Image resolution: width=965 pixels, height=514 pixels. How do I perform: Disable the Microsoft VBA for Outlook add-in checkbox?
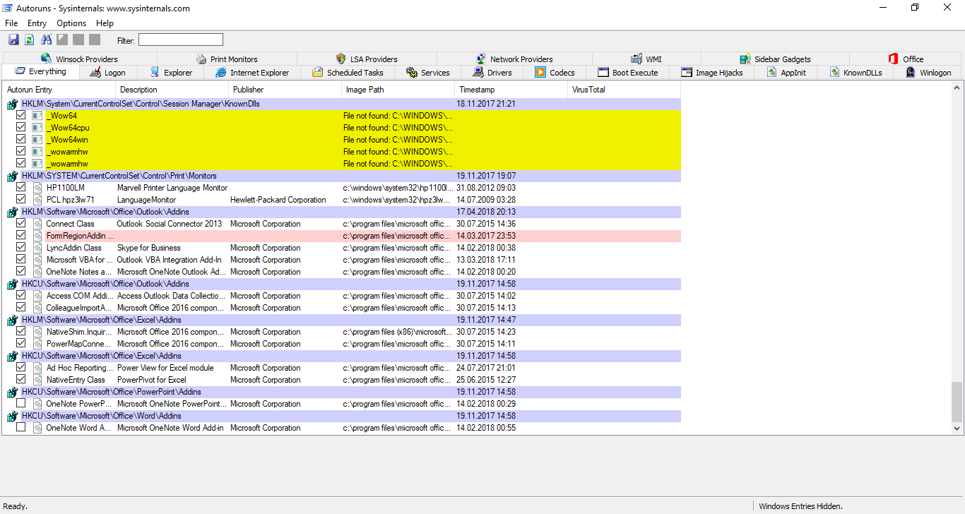click(x=21, y=260)
